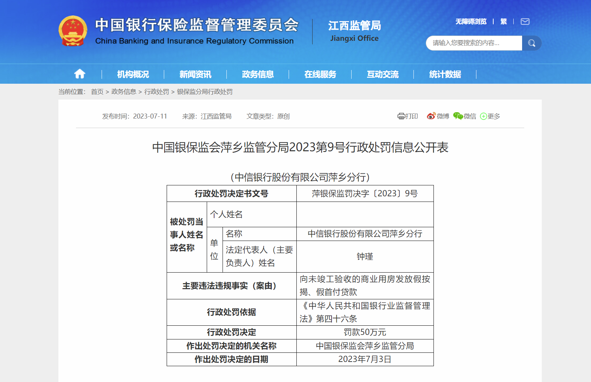Click the 法定代表人（主要负责人）姓名 cell
Image resolution: width=591 pixels, height=382 pixels.
[259, 256]
